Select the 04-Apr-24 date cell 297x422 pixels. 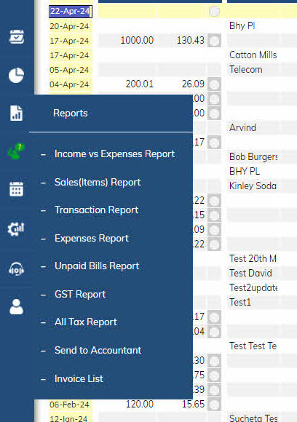[71, 84]
